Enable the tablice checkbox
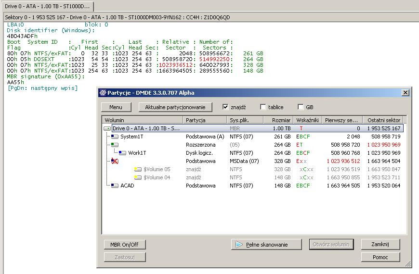The height and width of the screenshot is (274, 419). pos(263,107)
